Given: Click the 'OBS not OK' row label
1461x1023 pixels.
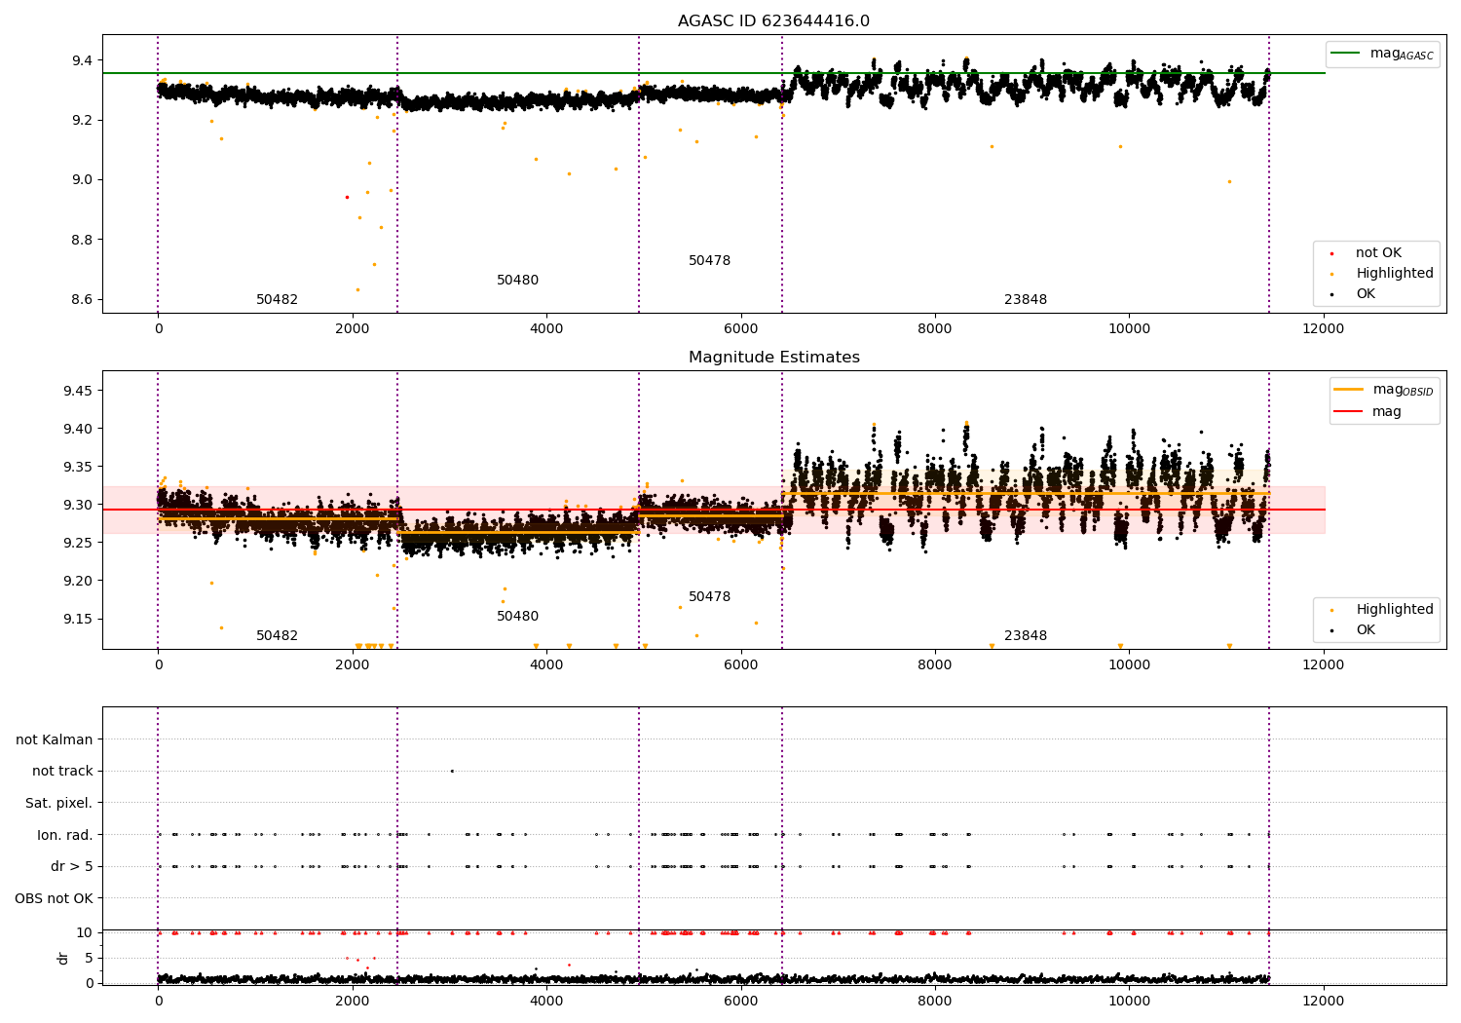Looking at the screenshot, I should tap(54, 898).
